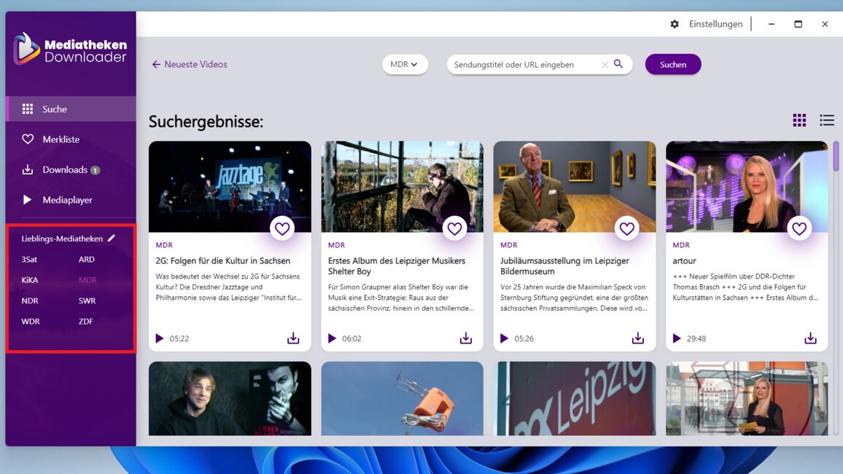Open the Merkliste section

click(x=61, y=139)
